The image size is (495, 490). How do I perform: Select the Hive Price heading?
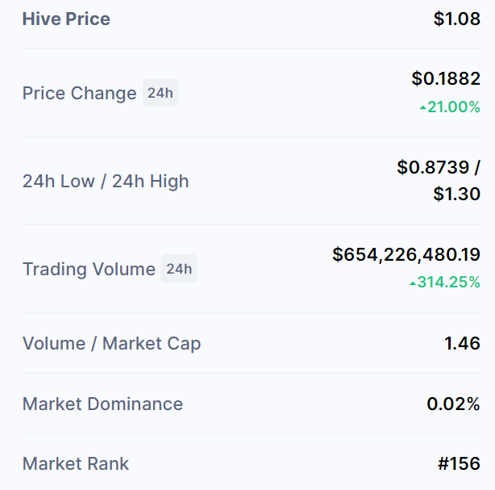coord(66,19)
